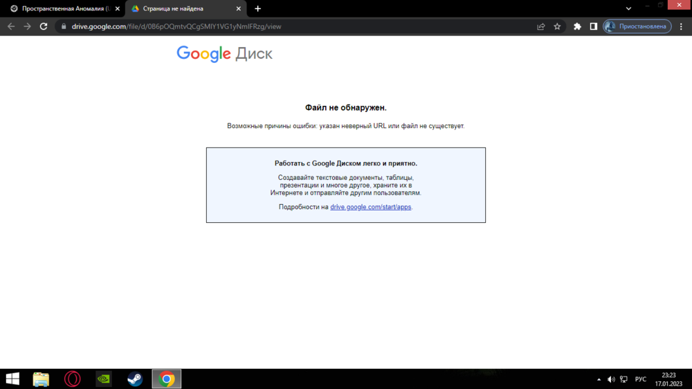
Task: Close the Пространственная Аномалия tab
Action: tap(118, 9)
